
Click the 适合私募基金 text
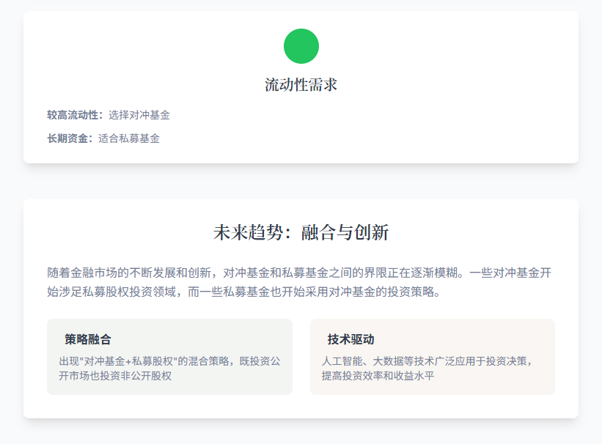point(129,138)
